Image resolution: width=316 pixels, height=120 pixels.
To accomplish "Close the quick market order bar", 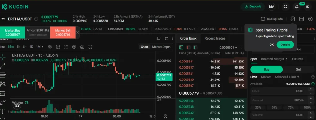I will tap(77, 32).
